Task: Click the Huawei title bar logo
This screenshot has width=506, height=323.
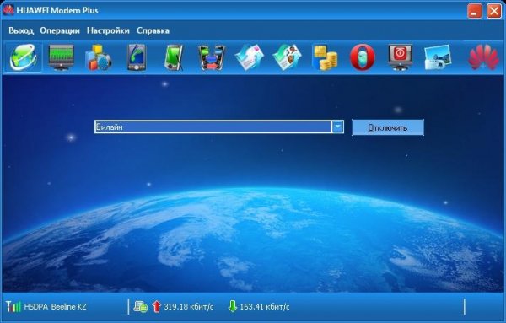Action: tap(8, 10)
